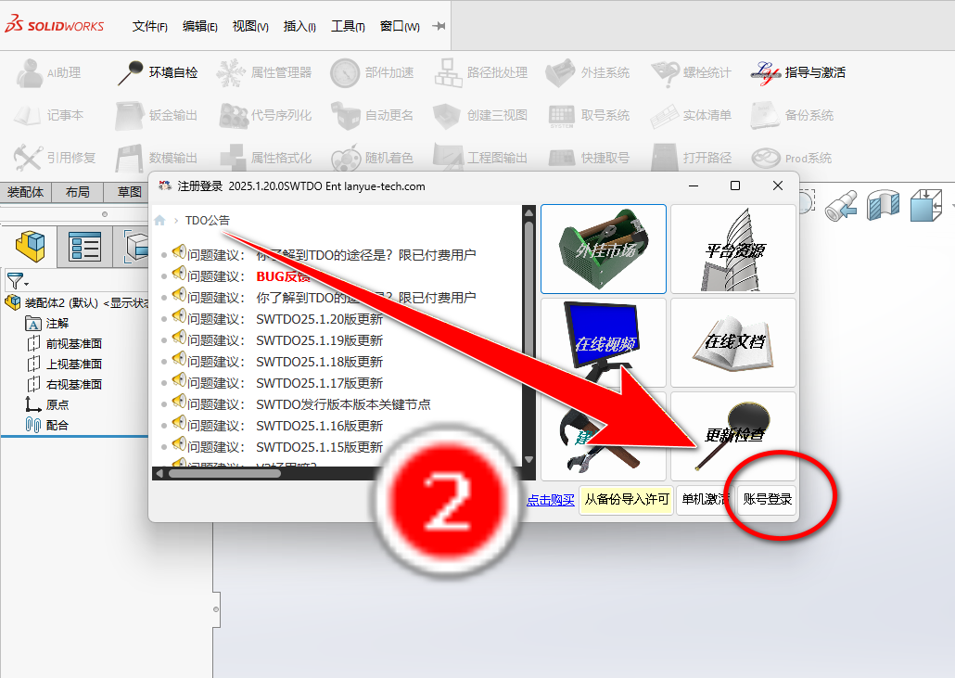Select the 注解 folder in the tree
The image size is (955, 678).
(x=57, y=324)
